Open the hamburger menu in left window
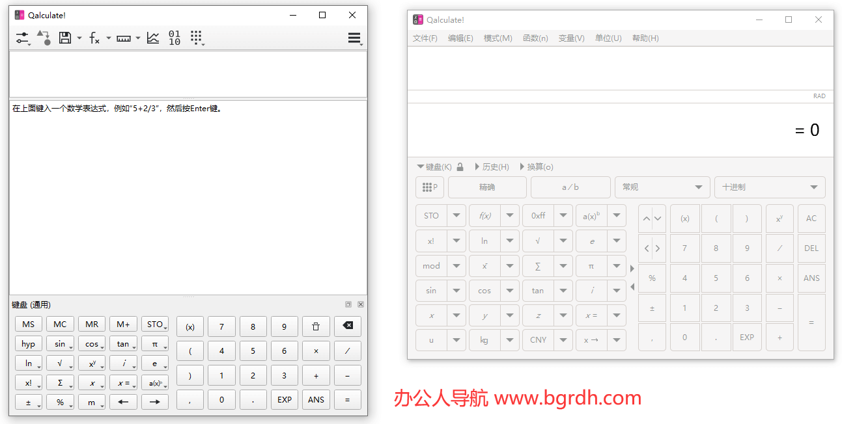Viewport: 842px width, 424px height. 354,38
